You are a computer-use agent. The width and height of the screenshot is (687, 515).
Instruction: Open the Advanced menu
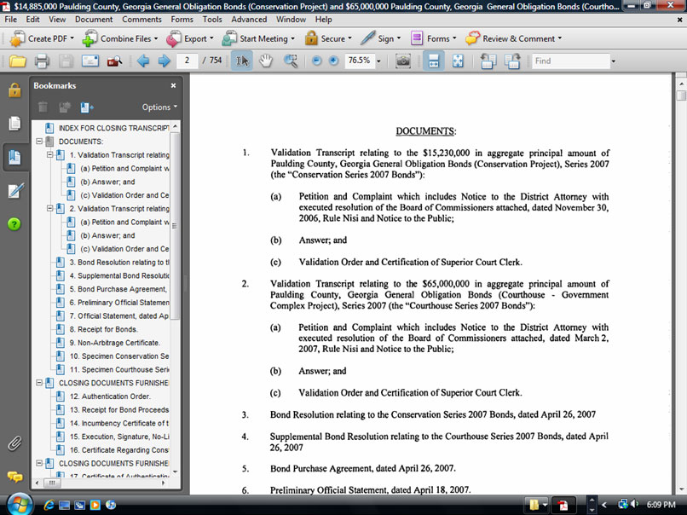(x=249, y=19)
